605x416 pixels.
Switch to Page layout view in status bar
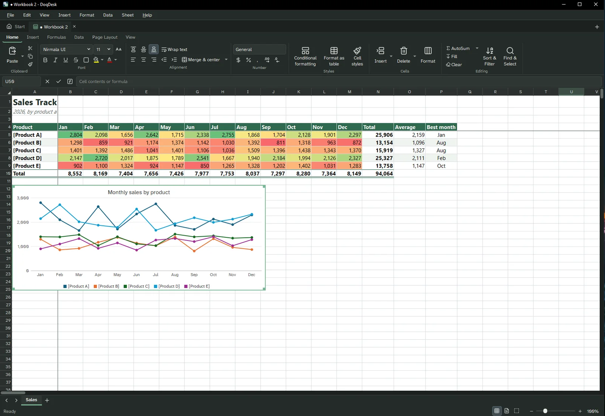coord(507,411)
